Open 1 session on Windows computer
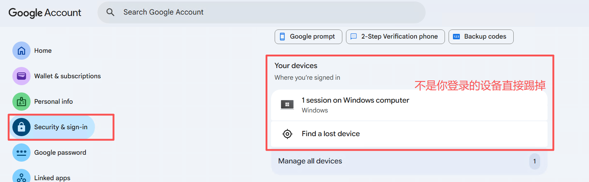 click(x=409, y=105)
